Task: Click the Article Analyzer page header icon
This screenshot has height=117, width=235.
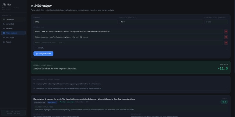Action: pyautogui.click(x=32, y=6)
